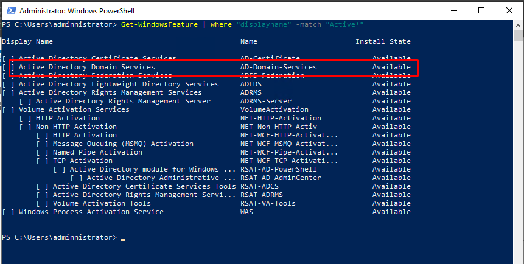Click the window title text
The image size is (524, 264).
[x=77, y=11]
